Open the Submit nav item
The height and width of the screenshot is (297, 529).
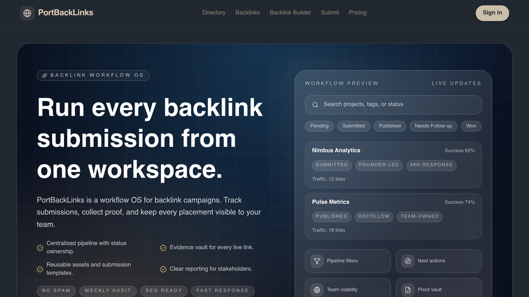(330, 13)
